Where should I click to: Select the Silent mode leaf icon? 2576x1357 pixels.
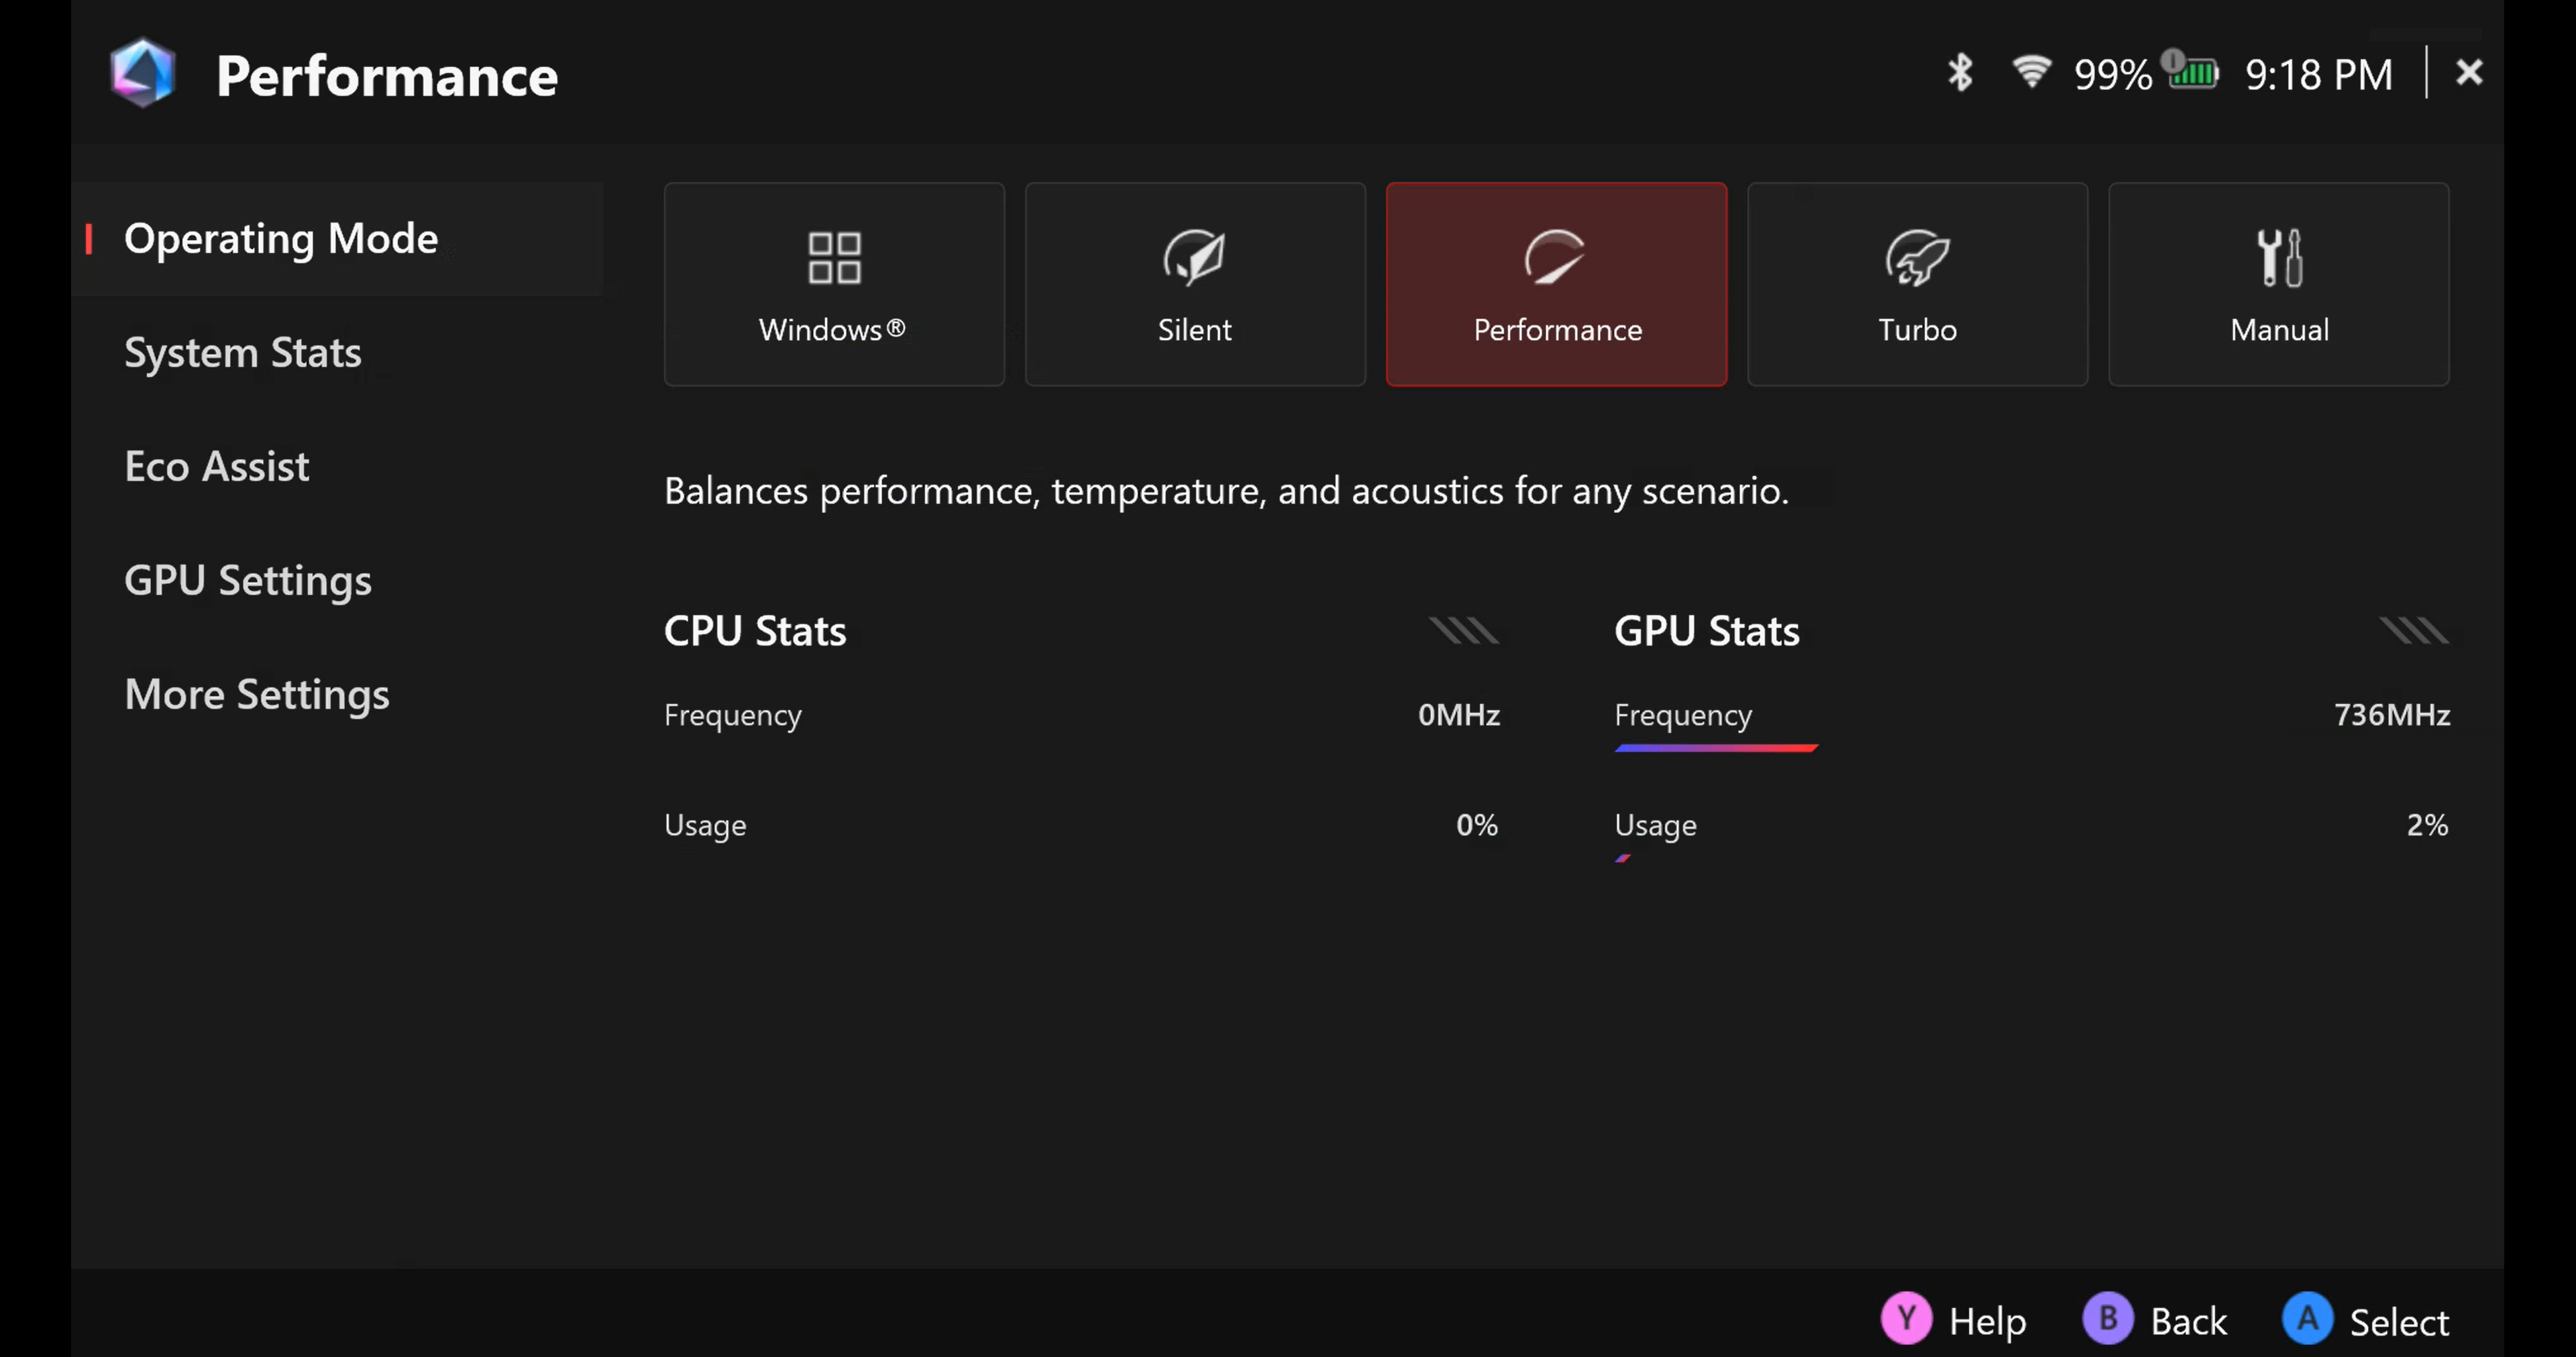(x=1194, y=258)
